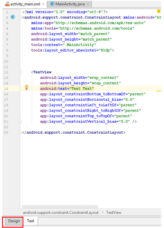
Task: Click the lightbulb quick-fix icon on line 15
Action: pos(26,87)
